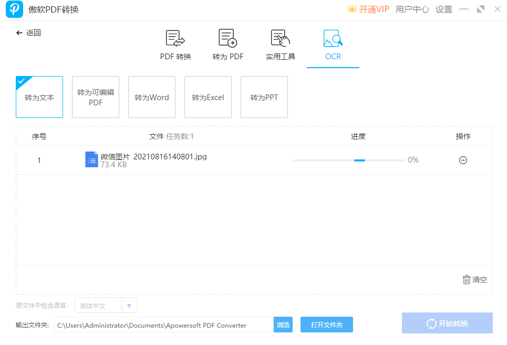Switch to the 转为 PDF tab

point(228,45)
